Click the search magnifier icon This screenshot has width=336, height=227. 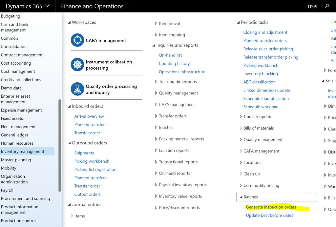326,6
